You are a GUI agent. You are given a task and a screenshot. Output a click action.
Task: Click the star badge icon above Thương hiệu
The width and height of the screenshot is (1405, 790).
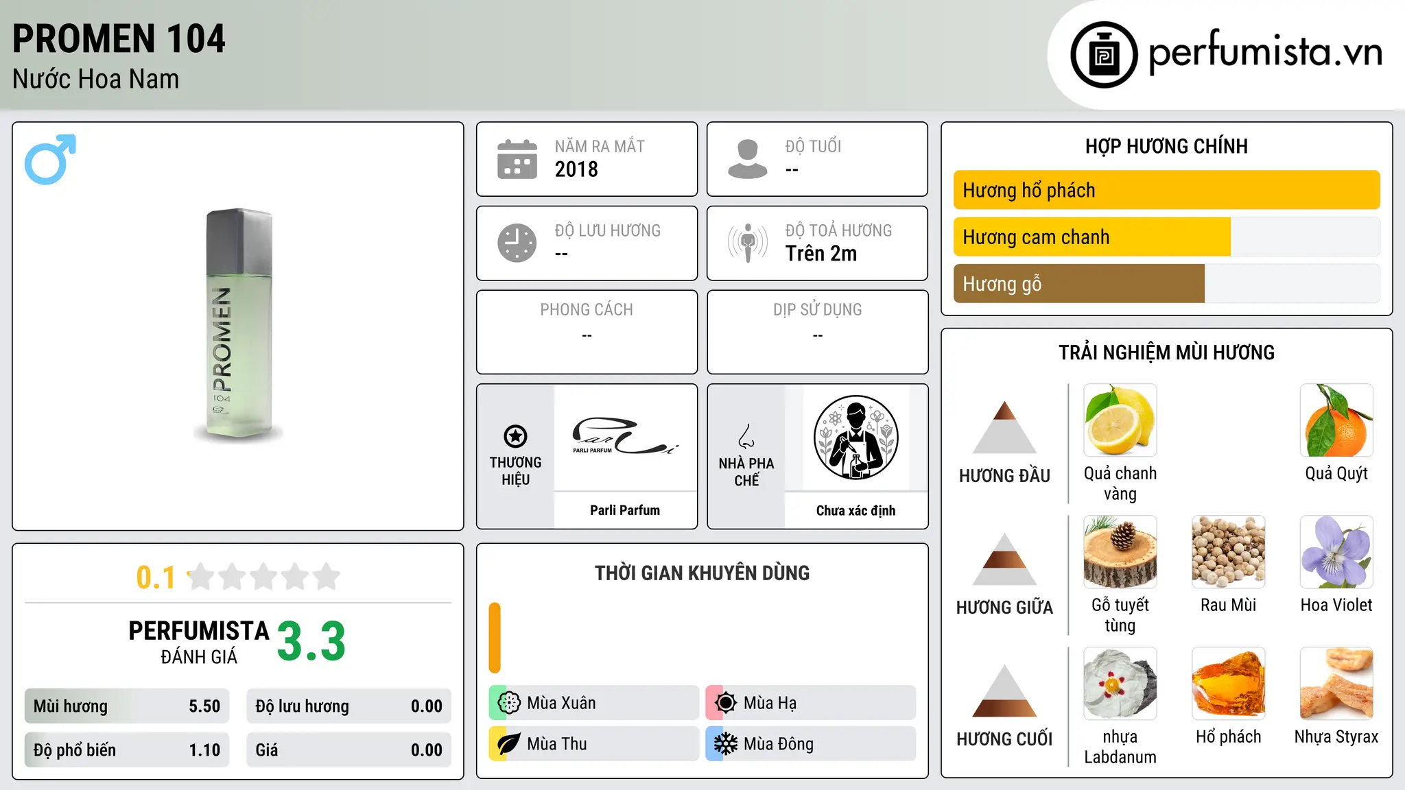point(515,436)
